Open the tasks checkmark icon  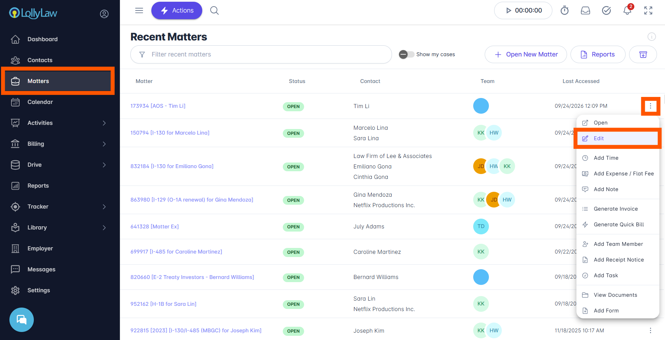tap(606, 10)
